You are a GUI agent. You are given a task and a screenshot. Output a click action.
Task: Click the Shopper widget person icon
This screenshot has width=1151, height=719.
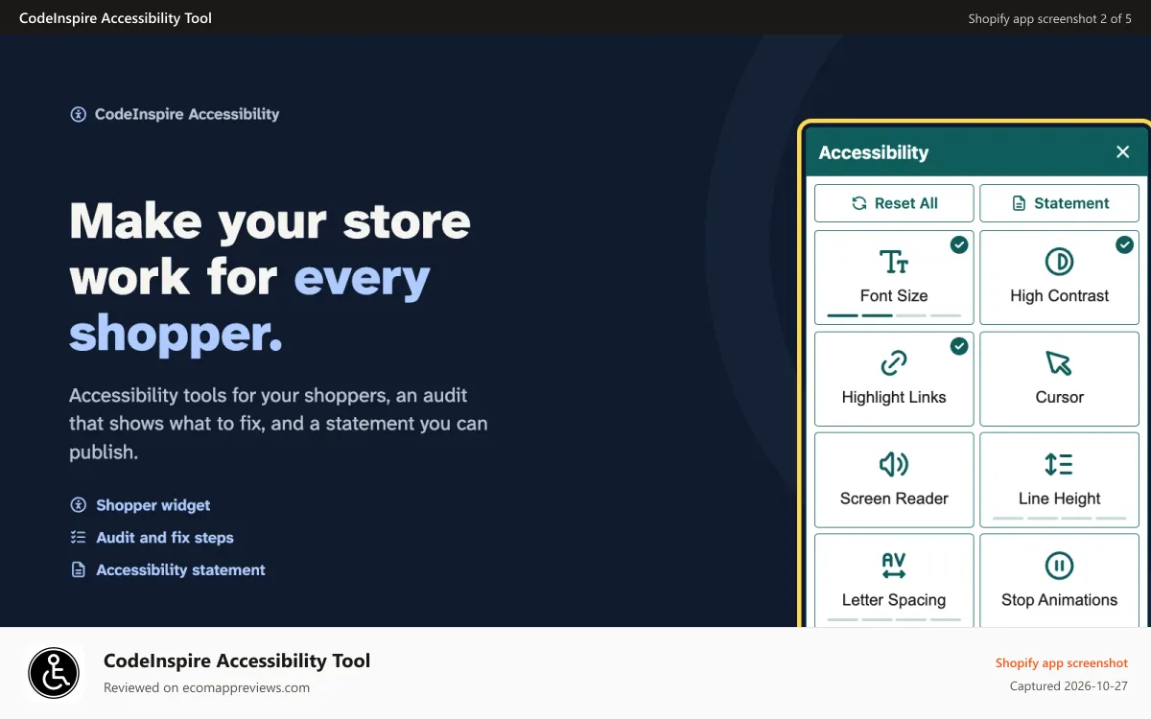point(79,505)
